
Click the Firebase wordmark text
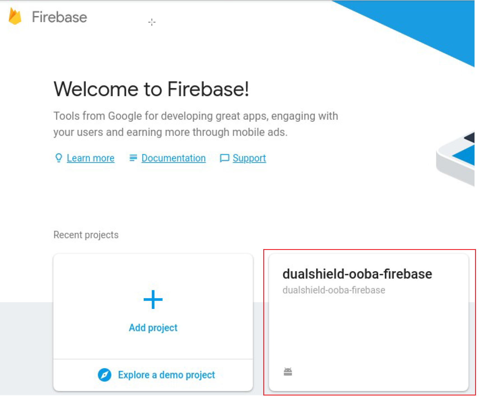pos(59,17)
